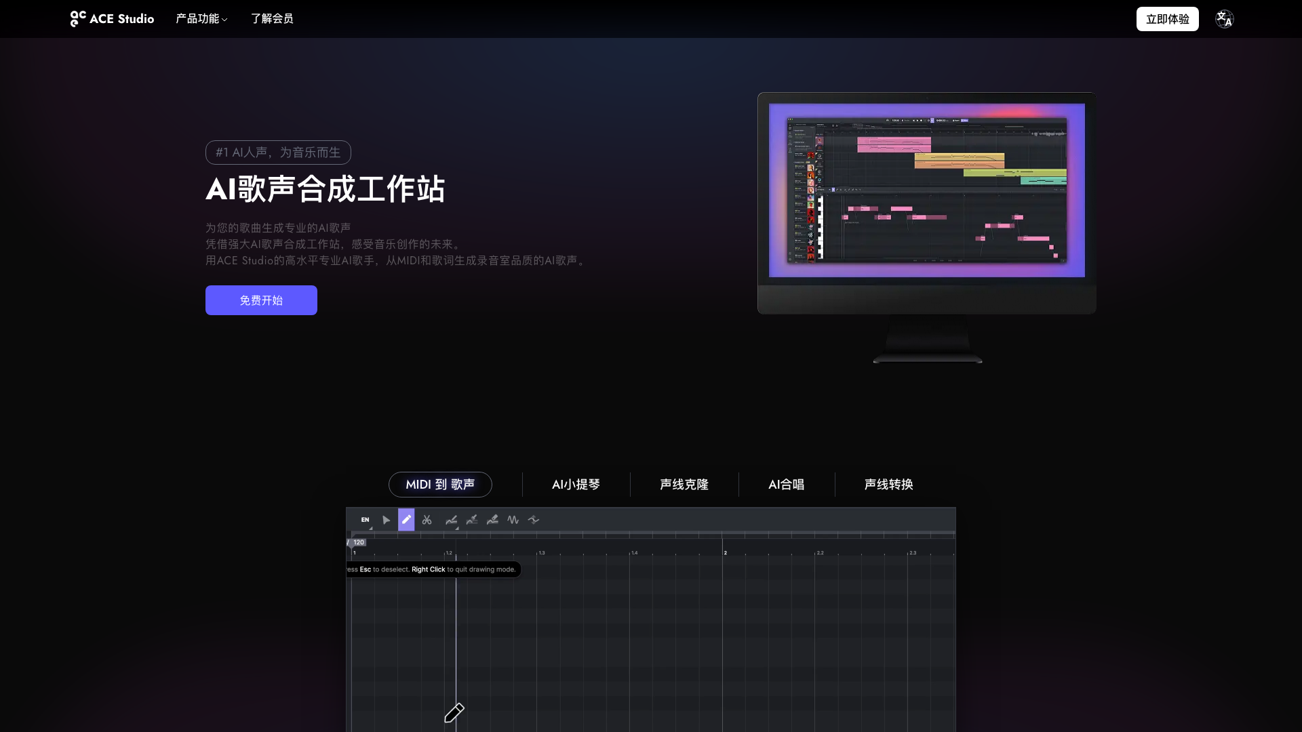Screen dimensions: 1302x732
Task: Select the pointer arrow tool
Action: point(386,520)
